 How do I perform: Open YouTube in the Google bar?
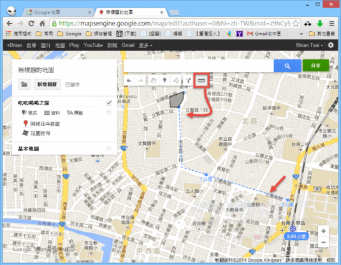tap(93, 45)
